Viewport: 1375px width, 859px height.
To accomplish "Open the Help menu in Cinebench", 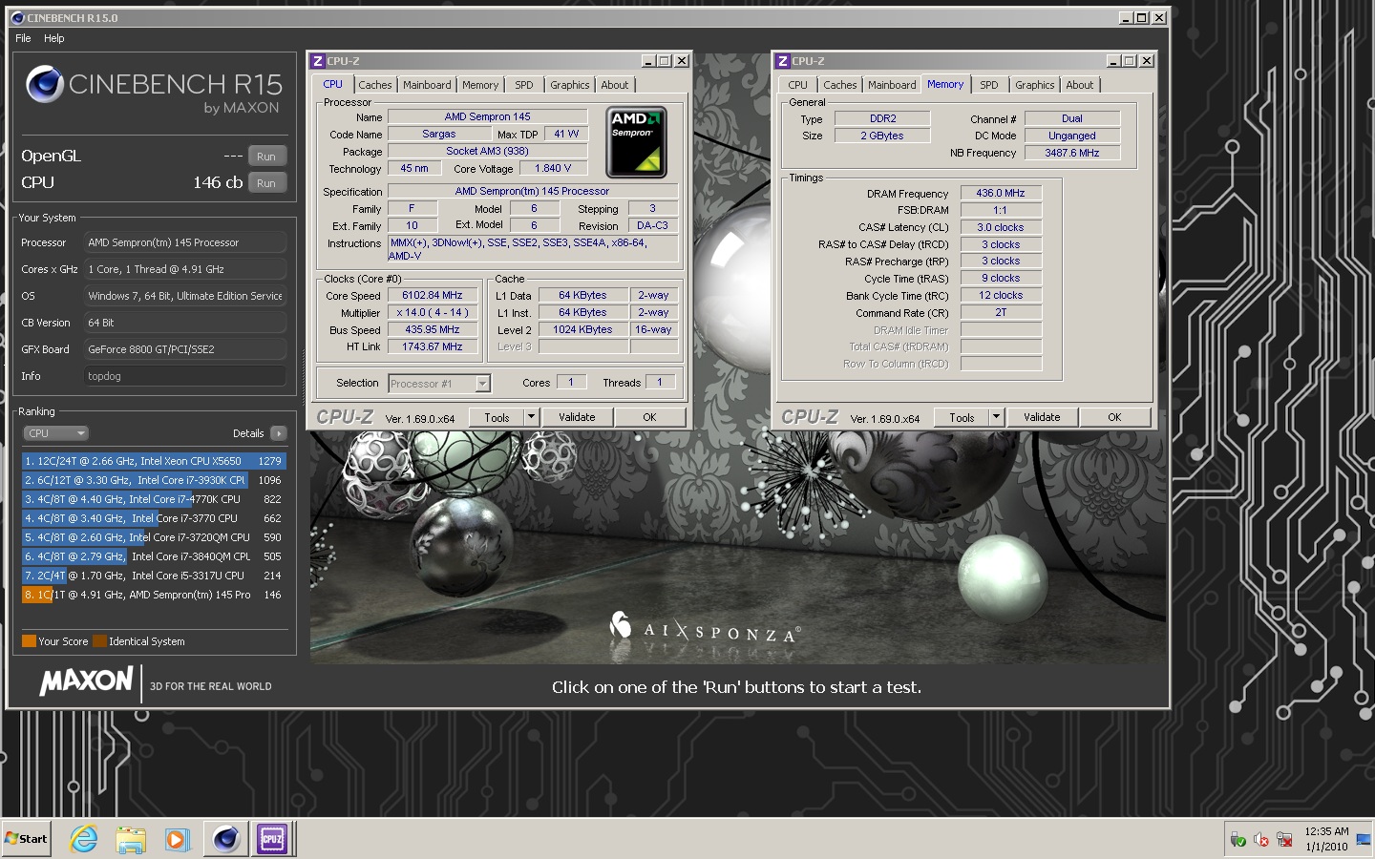I will pos(54,38).
